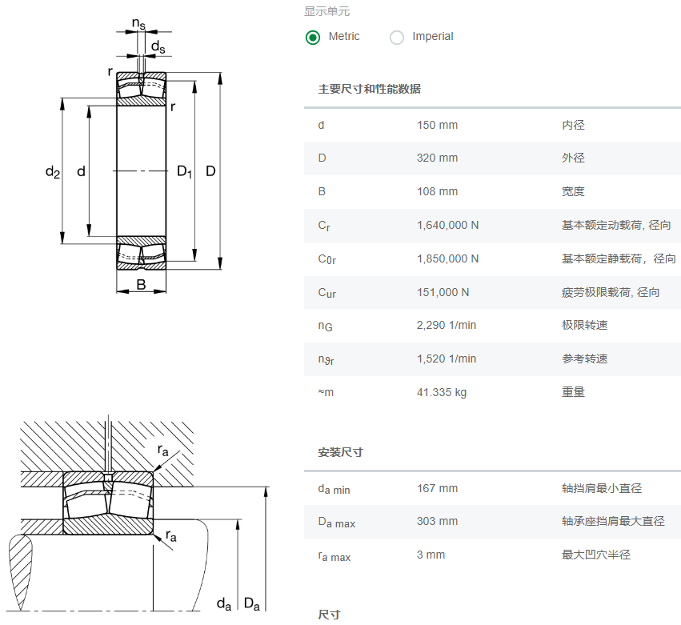Click the 基本额定静载荷, 径向 description

619,258
